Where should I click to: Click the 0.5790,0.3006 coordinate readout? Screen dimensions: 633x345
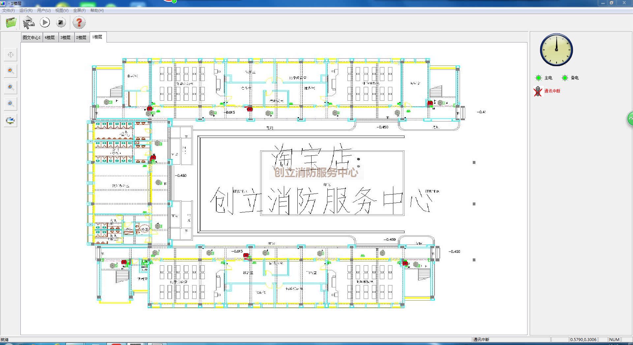tap(583, 339)
